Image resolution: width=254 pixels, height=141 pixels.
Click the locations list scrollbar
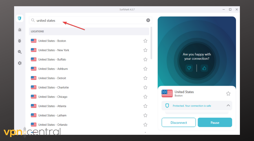point(151,43)
